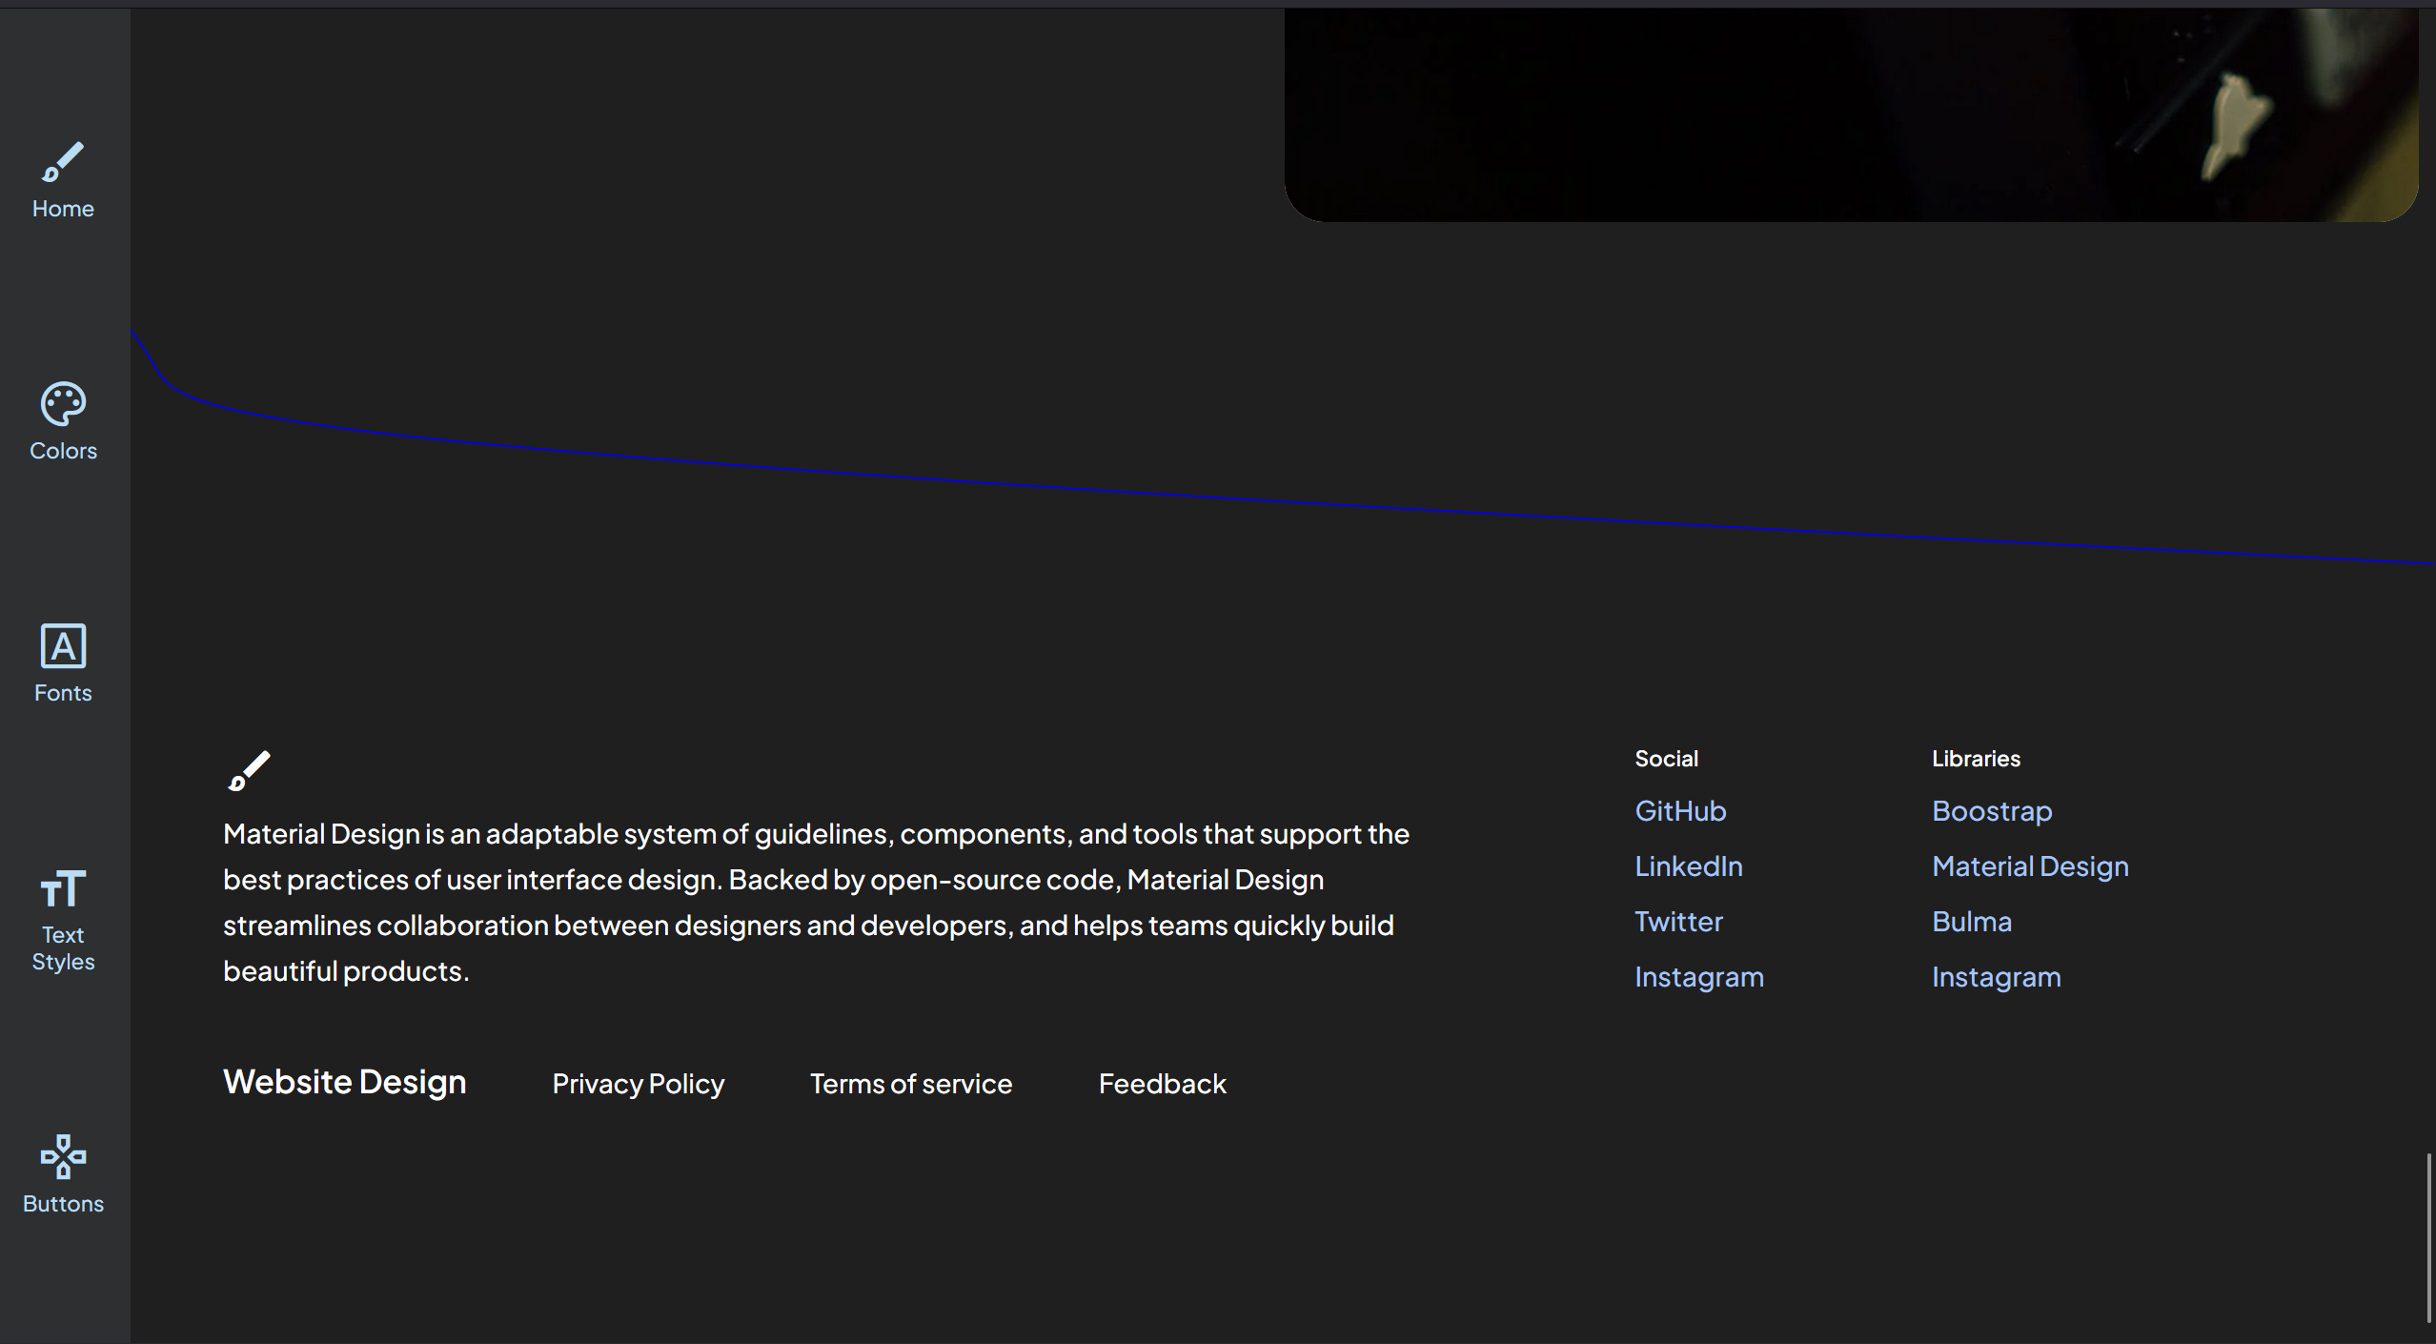2436x1344 pixels.
Task: Click the Libraries column heading
Action: click(1976, 759)
